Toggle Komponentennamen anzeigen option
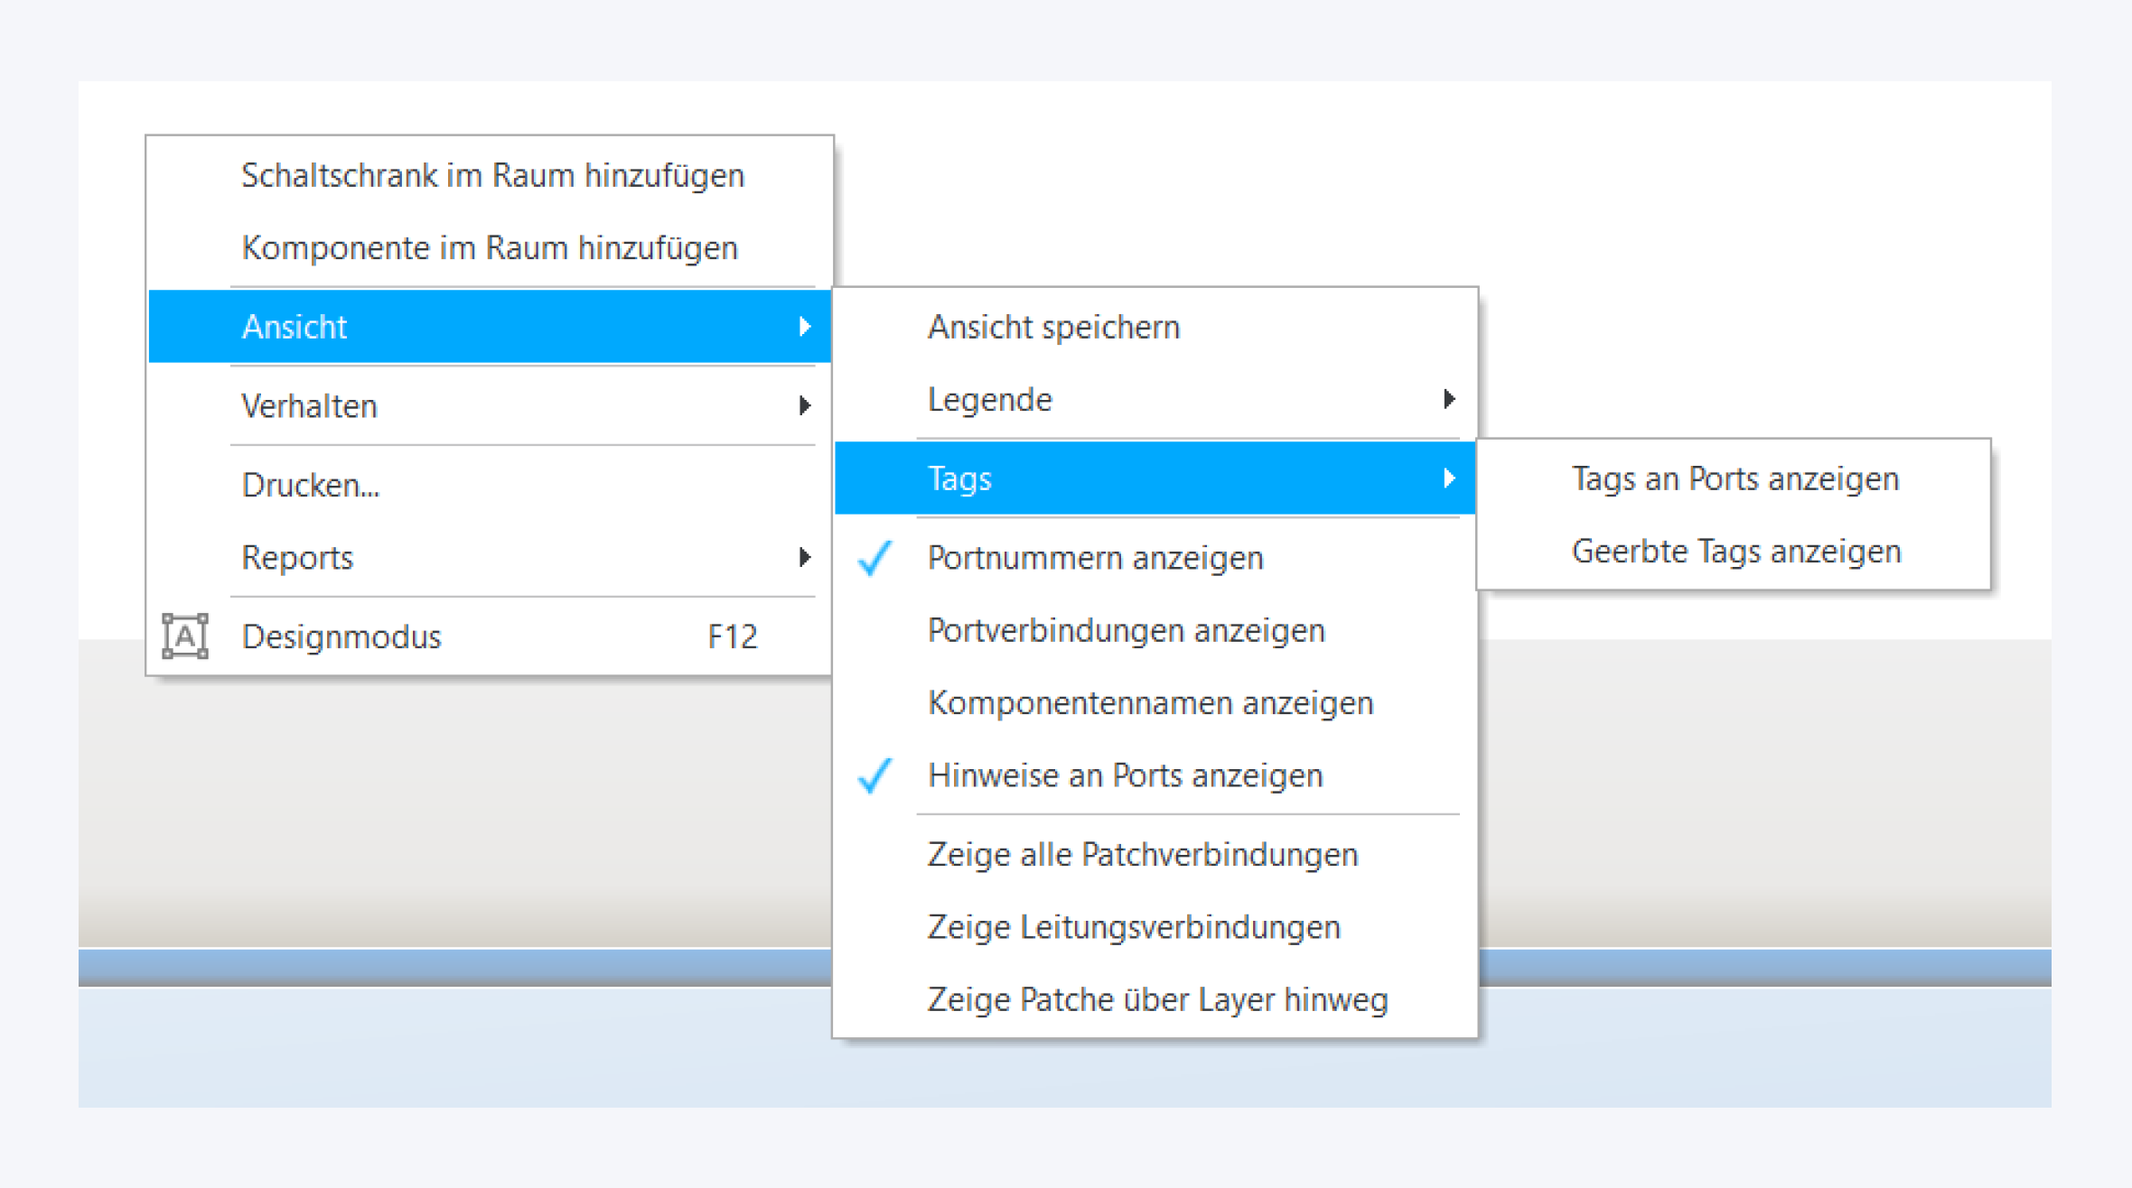 point(1150,702)
